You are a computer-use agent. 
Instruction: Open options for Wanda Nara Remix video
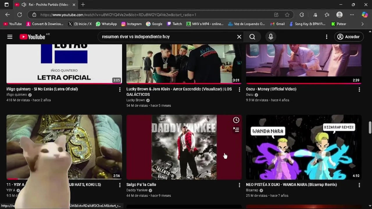coord(359,185)
